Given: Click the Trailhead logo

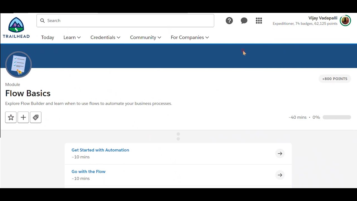Looking at the screenshot, I should click(x=16, y=28).
